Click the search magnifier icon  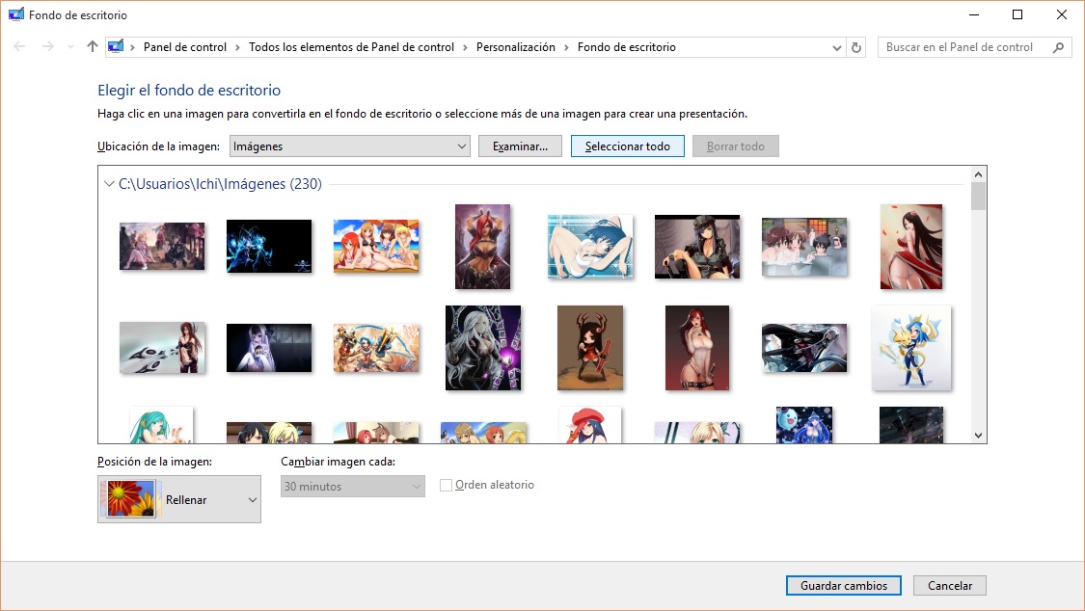(1058, 47)
